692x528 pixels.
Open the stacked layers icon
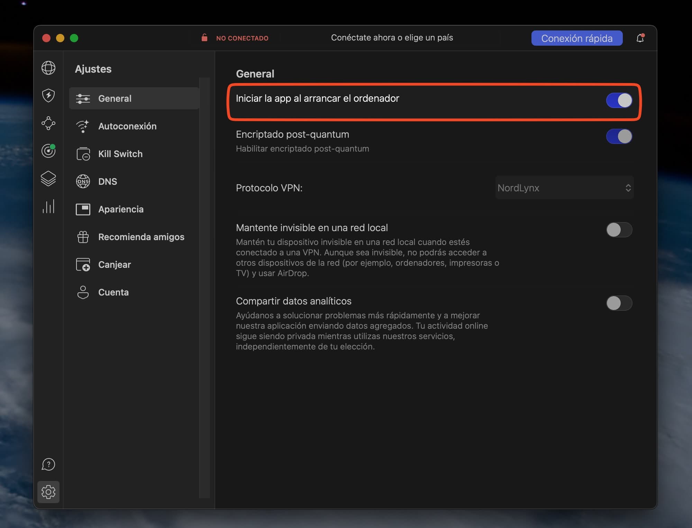[x=48, y=179]
